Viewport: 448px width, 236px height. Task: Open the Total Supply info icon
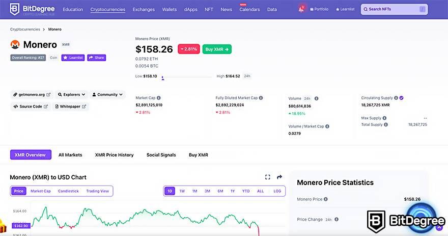click(x=386, y=125)
